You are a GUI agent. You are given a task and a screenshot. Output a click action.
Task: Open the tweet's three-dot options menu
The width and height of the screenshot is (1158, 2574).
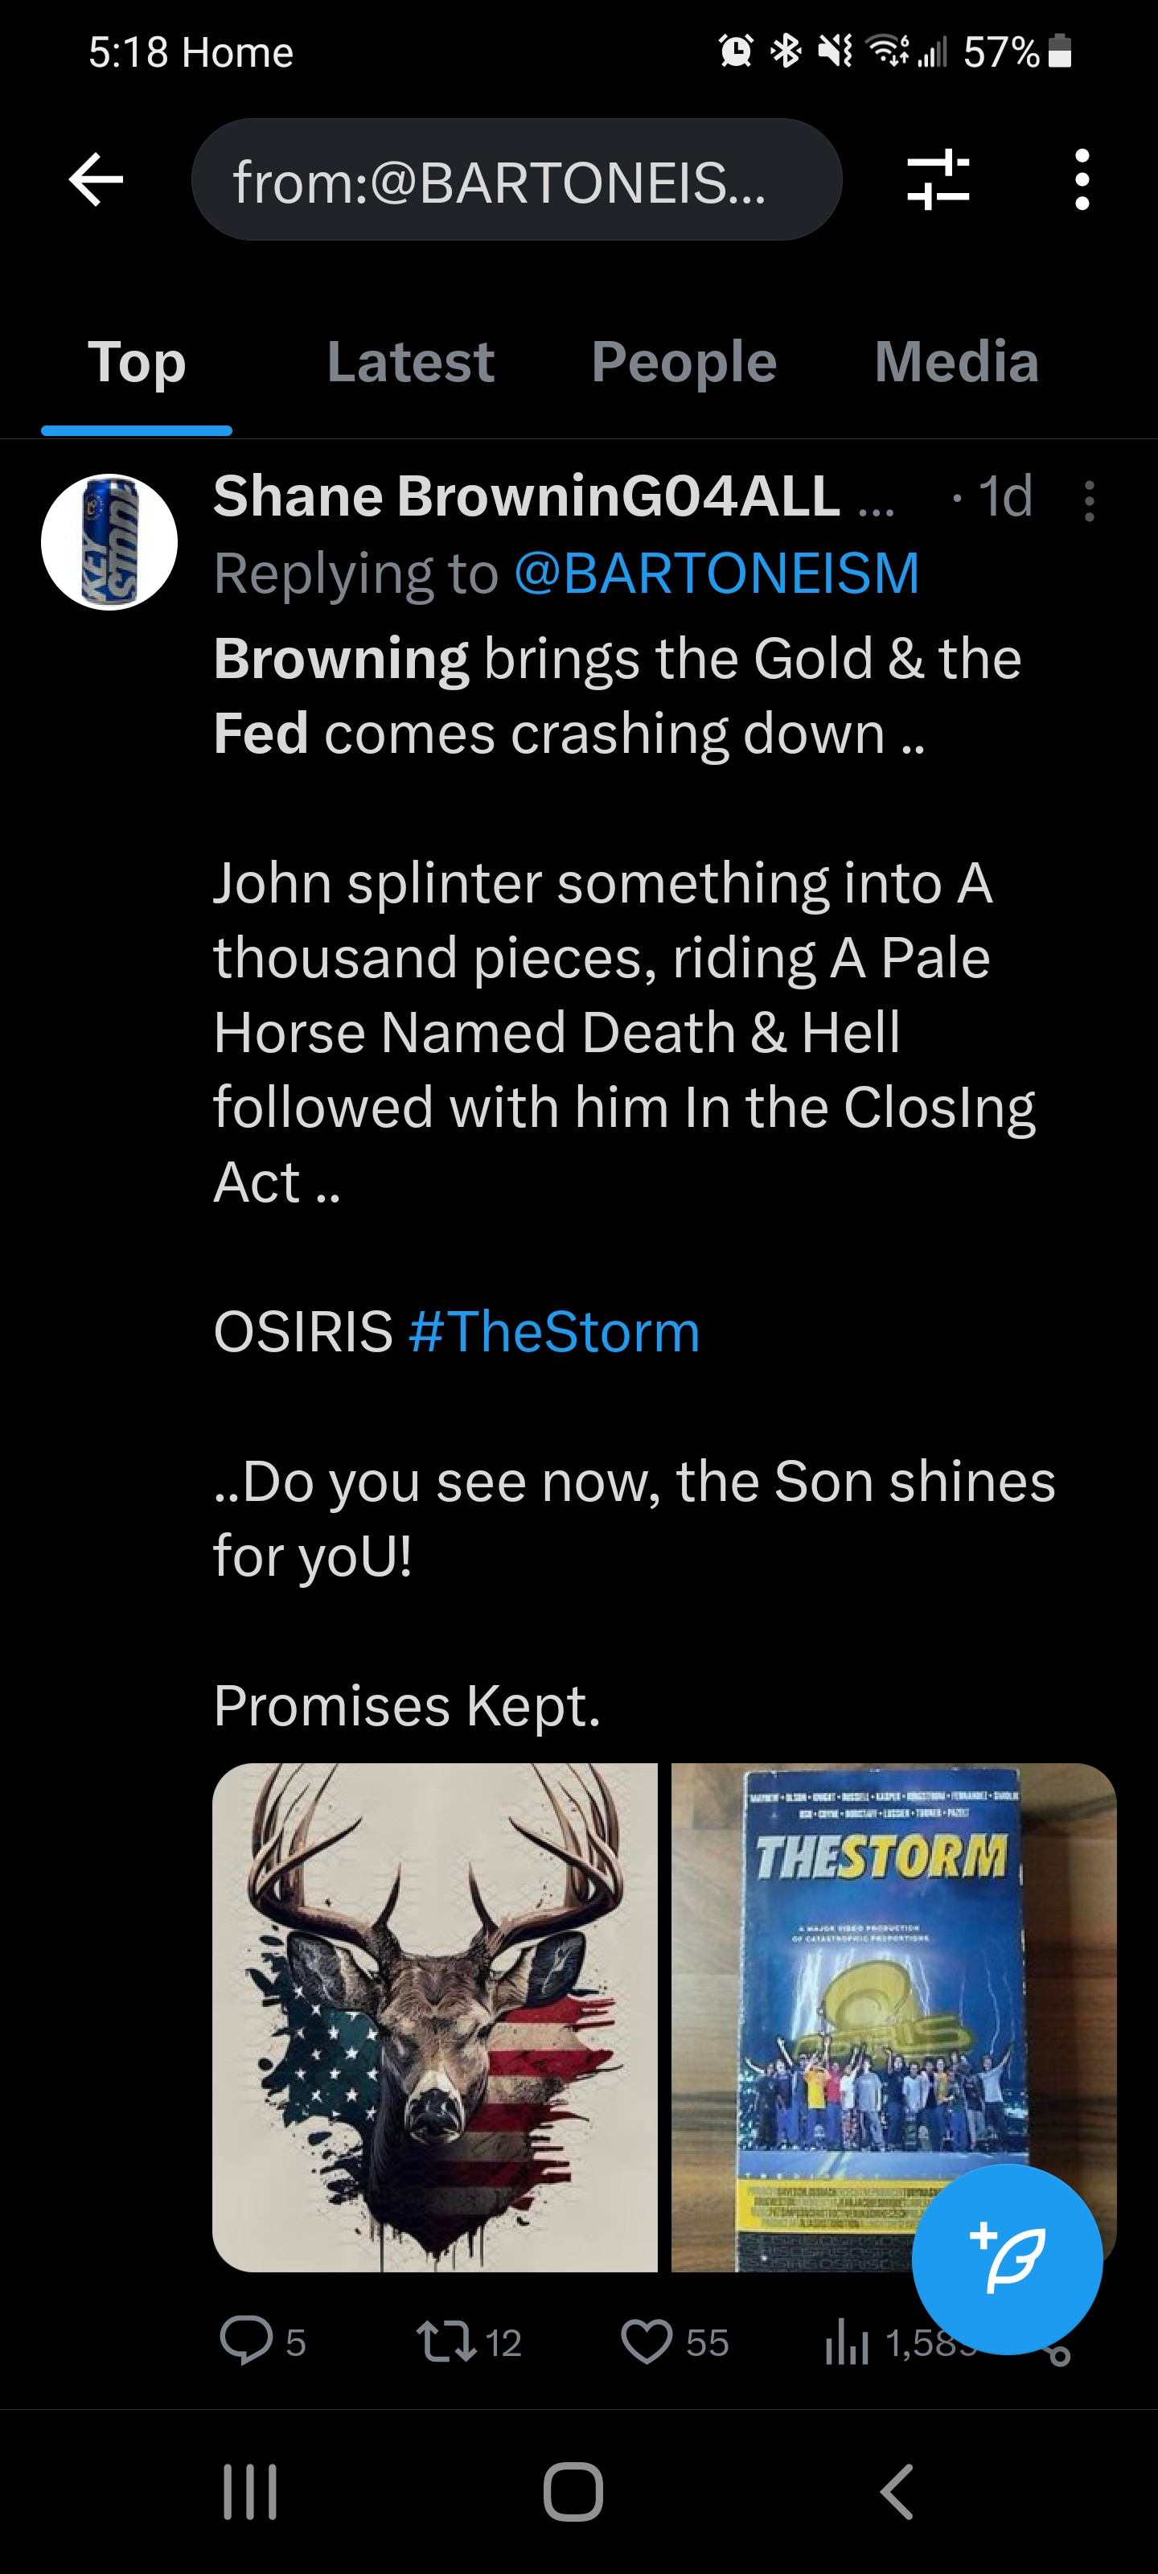(1089, 500)
